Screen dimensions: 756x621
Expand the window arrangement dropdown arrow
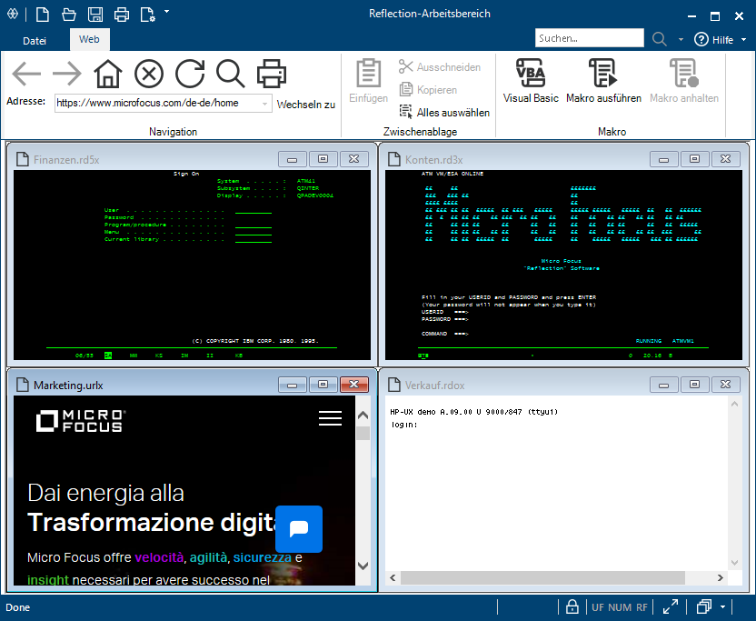(x=722, y=607)
